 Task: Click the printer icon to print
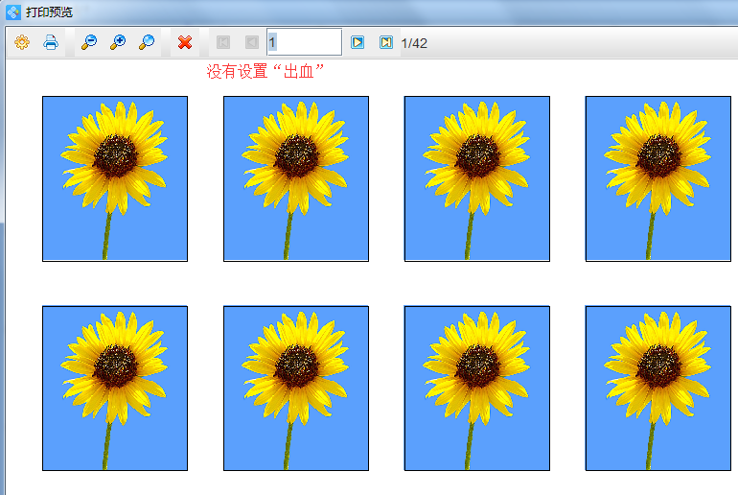[51, 42]
